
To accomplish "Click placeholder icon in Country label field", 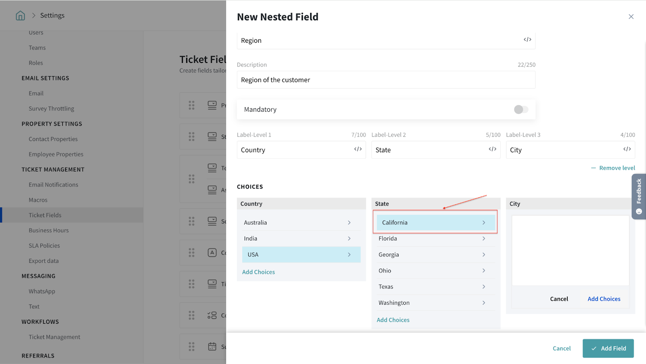I will (x=358, y=149).
